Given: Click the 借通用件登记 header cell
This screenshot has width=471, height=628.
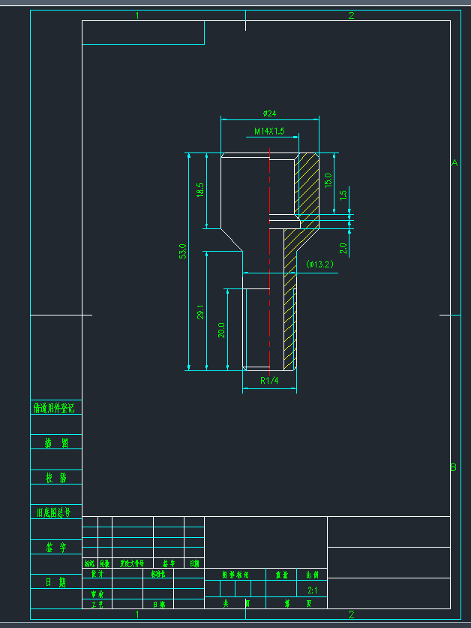Looking at the screenshot, I should (56, 408).
